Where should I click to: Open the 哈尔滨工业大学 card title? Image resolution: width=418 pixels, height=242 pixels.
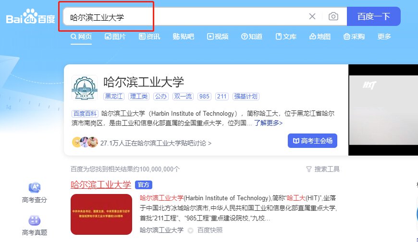coord(144,82)
